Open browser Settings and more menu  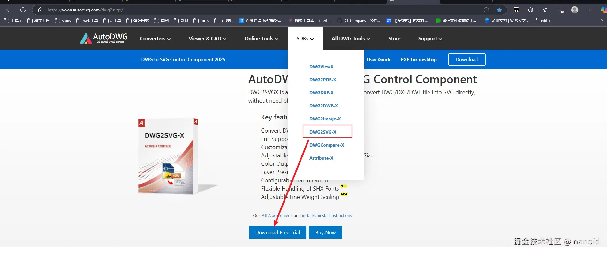589,10
